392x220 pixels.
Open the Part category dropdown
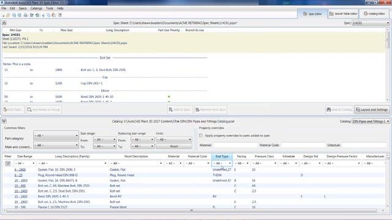tap(56, 136)
